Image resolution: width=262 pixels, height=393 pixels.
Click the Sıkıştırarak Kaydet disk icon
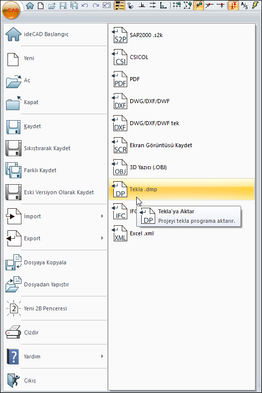point(13,148)
